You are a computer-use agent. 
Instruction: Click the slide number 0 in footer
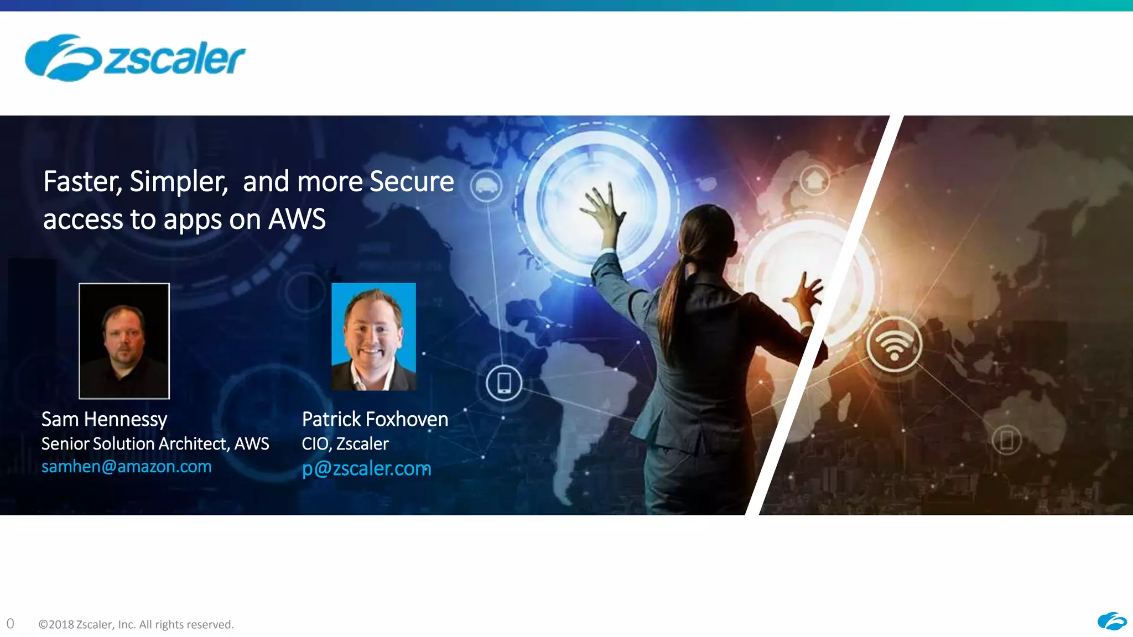[x=10, y=624]
